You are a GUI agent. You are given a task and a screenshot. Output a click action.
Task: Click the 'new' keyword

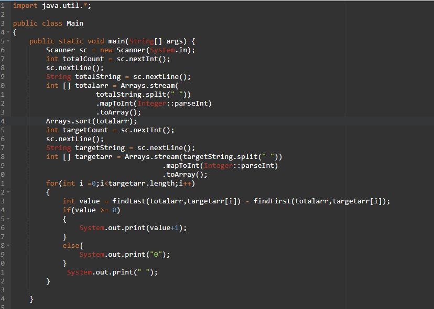click(106, 50)
